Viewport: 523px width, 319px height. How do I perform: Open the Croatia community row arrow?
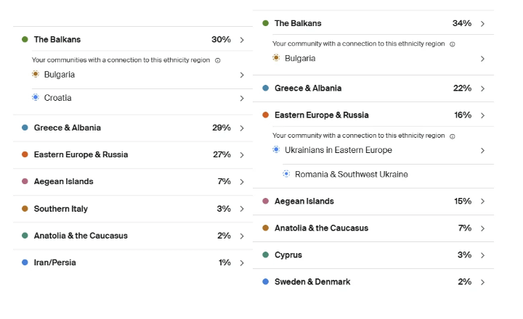(242, 98)
